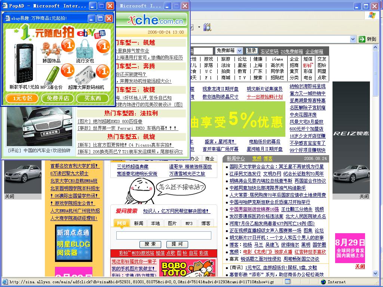Open the 博客 link in news header
The width and height of the screenshot is (383, 287).
[268, 158]
